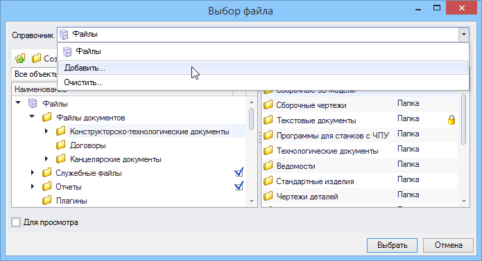
Task: Choose Добавить... from the dropdown list
Action: coord(263,68)
